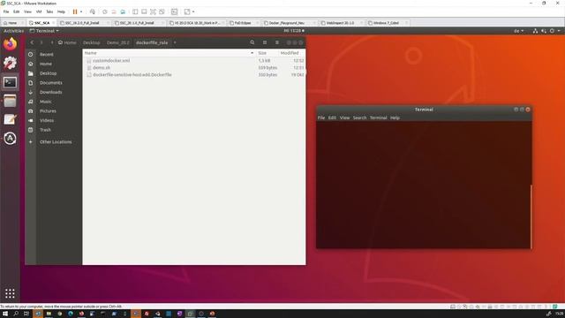Image resolution: width=565 pixels, height=318 pixels.
Task: Open Firefox from the Ubuntu dock
Action: [10, 44]
